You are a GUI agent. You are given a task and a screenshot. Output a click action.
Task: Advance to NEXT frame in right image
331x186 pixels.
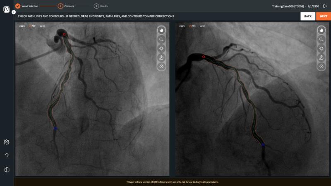point(202,26)
